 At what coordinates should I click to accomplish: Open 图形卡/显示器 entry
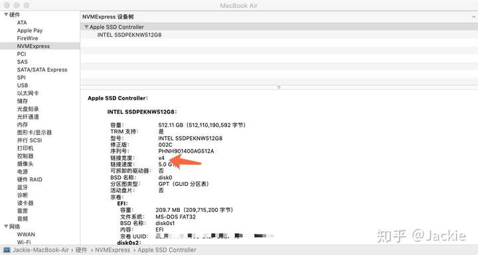pos(35,132)
